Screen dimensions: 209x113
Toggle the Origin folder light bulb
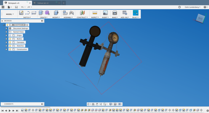[x=10, y=35]
